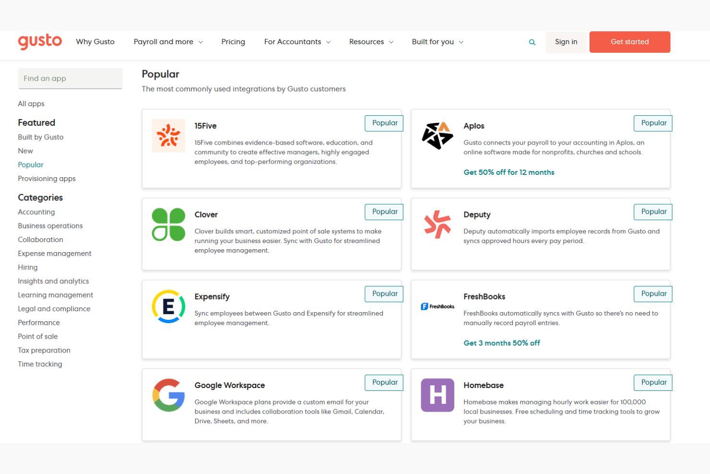Click the Get started button

[x=630, y=42]
